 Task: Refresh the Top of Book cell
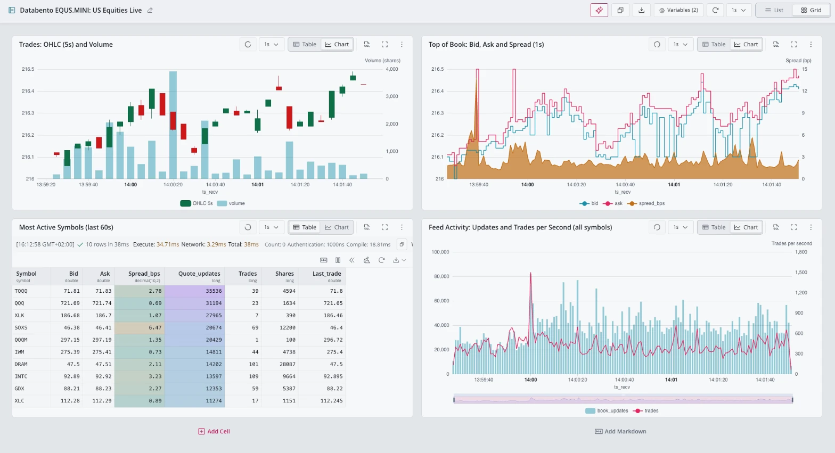coord(657,44)
